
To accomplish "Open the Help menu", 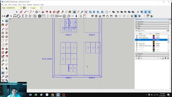I will (x=42, y=5).
